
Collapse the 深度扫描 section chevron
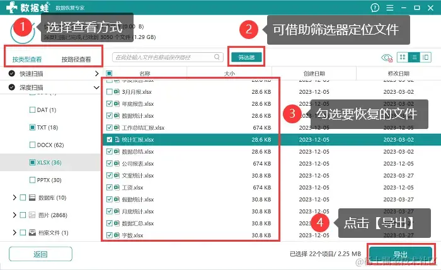(x=96, y=87)
